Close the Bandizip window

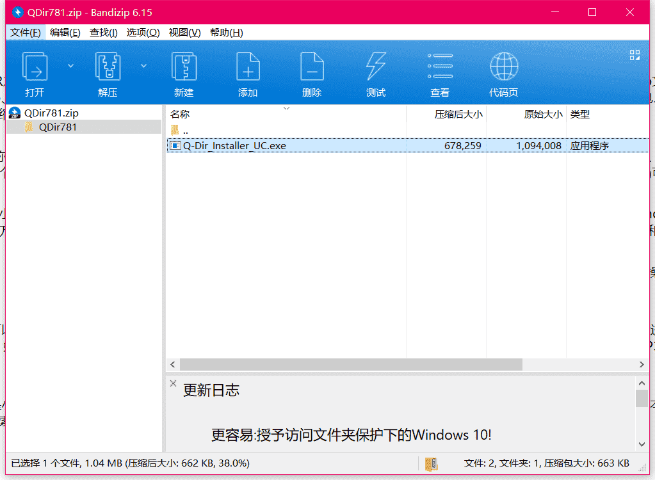coord(630,12)
